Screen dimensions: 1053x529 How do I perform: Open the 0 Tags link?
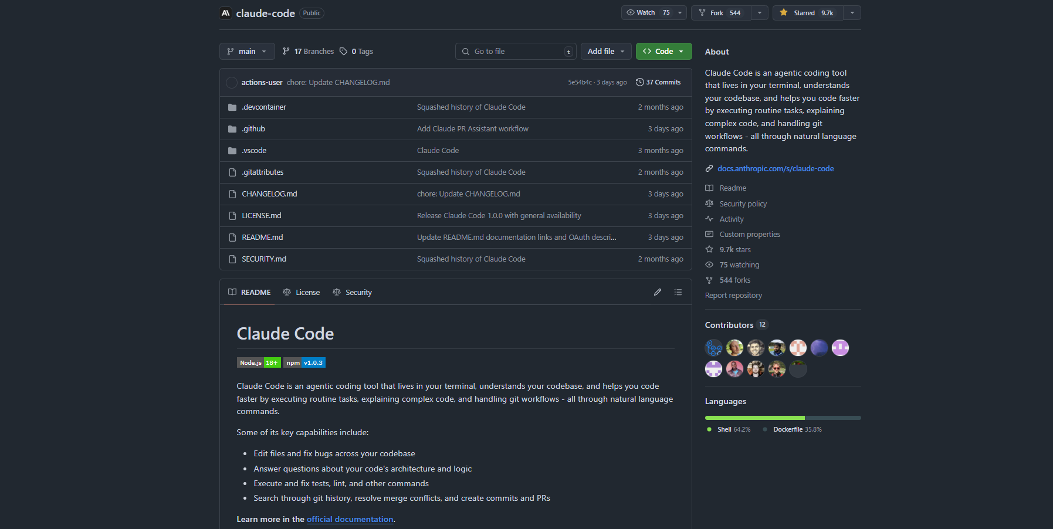tap(357, 52)
